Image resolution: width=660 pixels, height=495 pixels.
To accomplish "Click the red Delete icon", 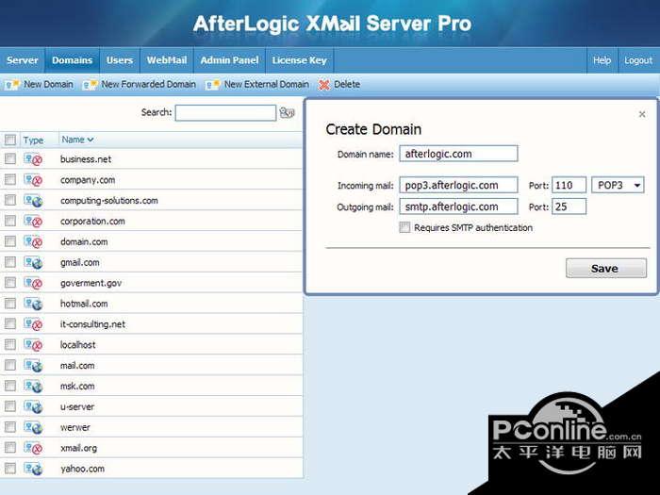I will [323, 85].
